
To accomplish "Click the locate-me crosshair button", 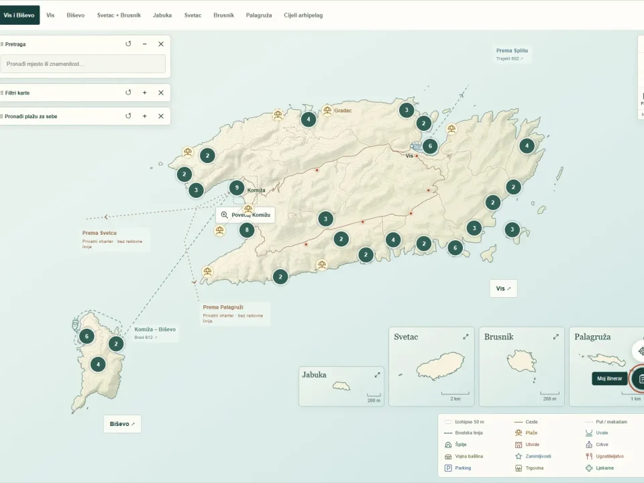I will pyautogui.click(x=639, y=351).
